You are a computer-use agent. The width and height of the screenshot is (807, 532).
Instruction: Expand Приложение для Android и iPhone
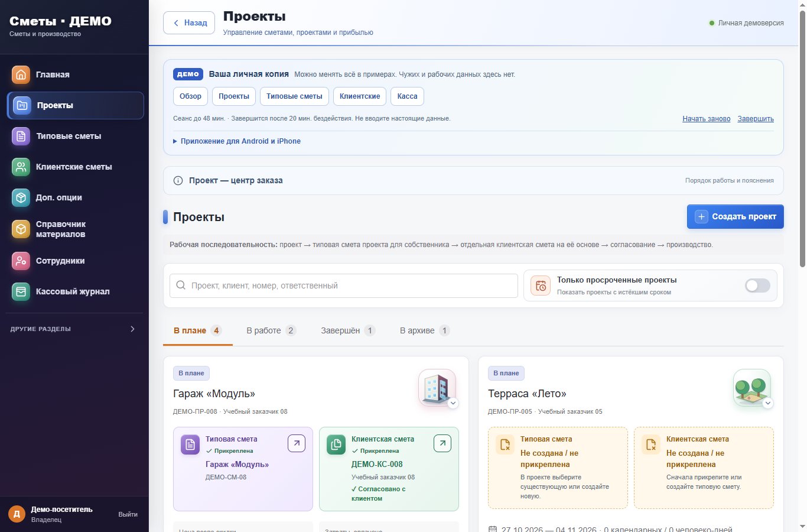point(237,141)
